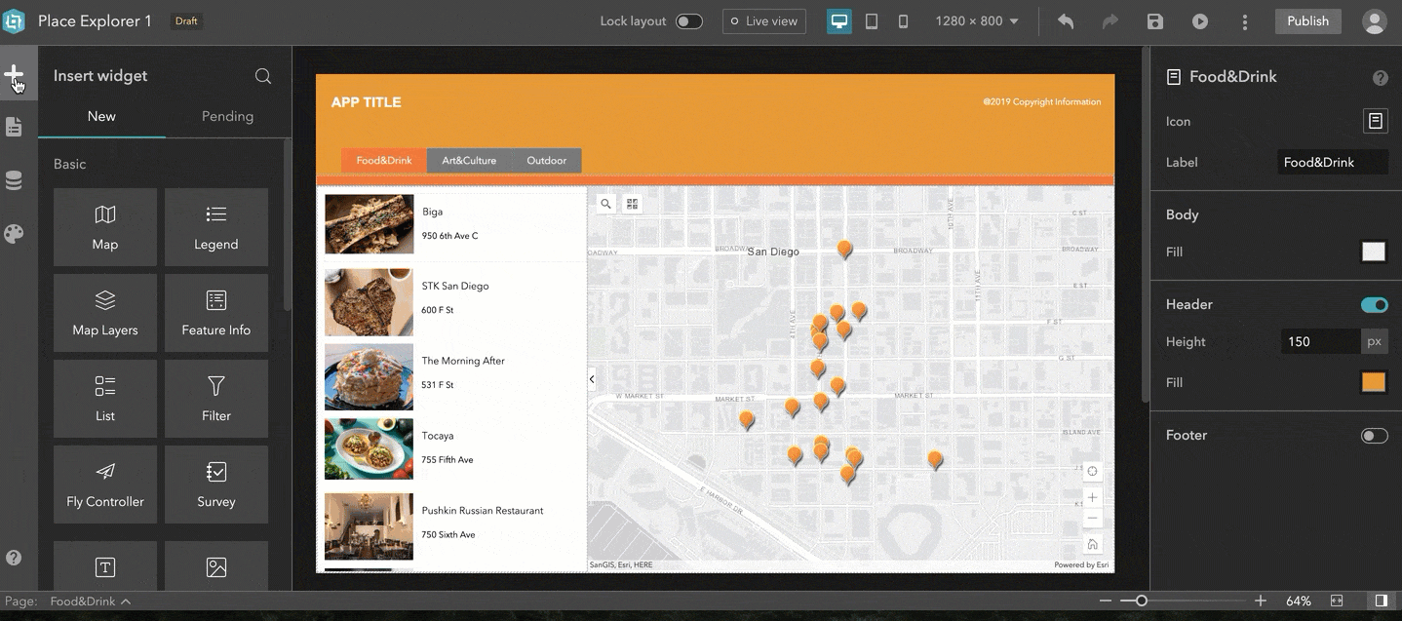The width and height of the screenshot is (1402, 621).
Task: Reset map to home extent
Action: tap(1093, 544)
